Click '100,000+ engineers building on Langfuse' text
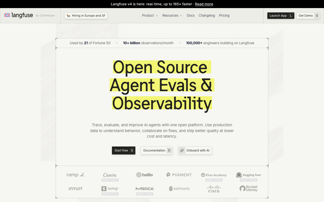 pyautogui.click(x=220, y=43)
